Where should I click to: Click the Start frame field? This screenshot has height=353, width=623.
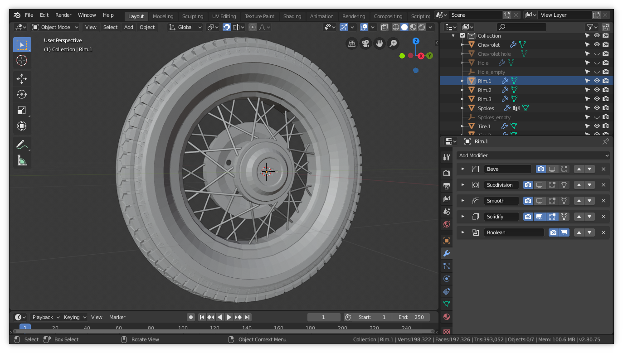pyautogui.click(x=372, y=317)
